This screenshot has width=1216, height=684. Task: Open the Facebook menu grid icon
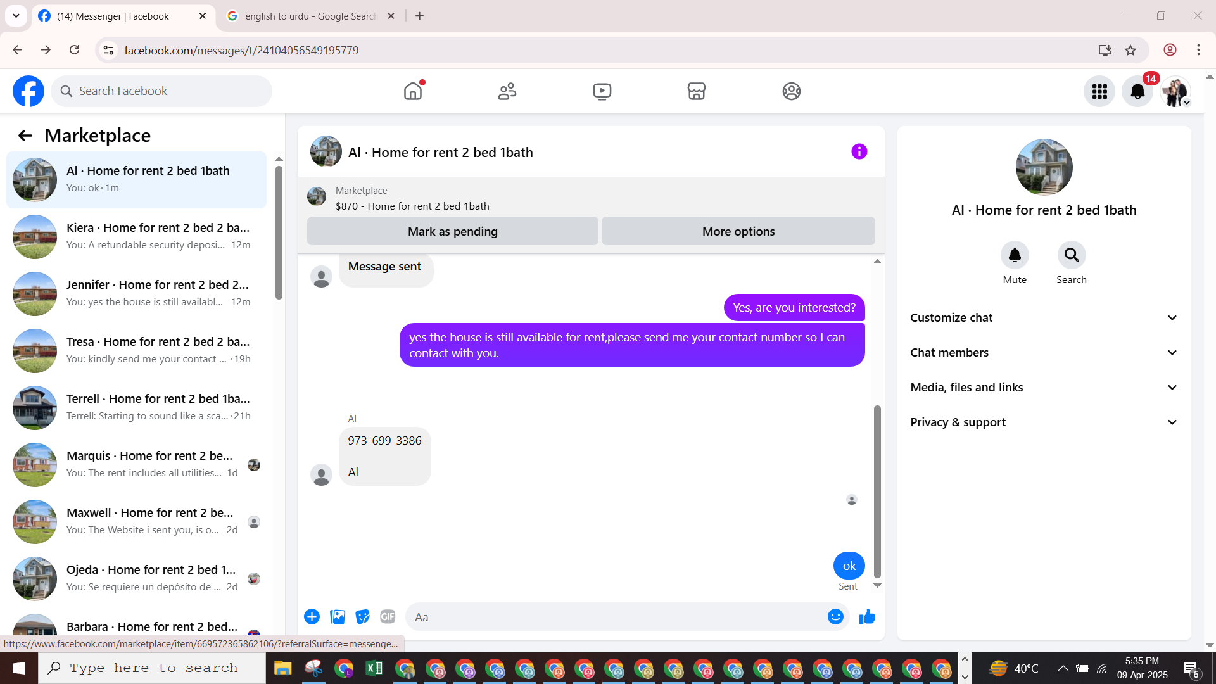point(1099,92)
